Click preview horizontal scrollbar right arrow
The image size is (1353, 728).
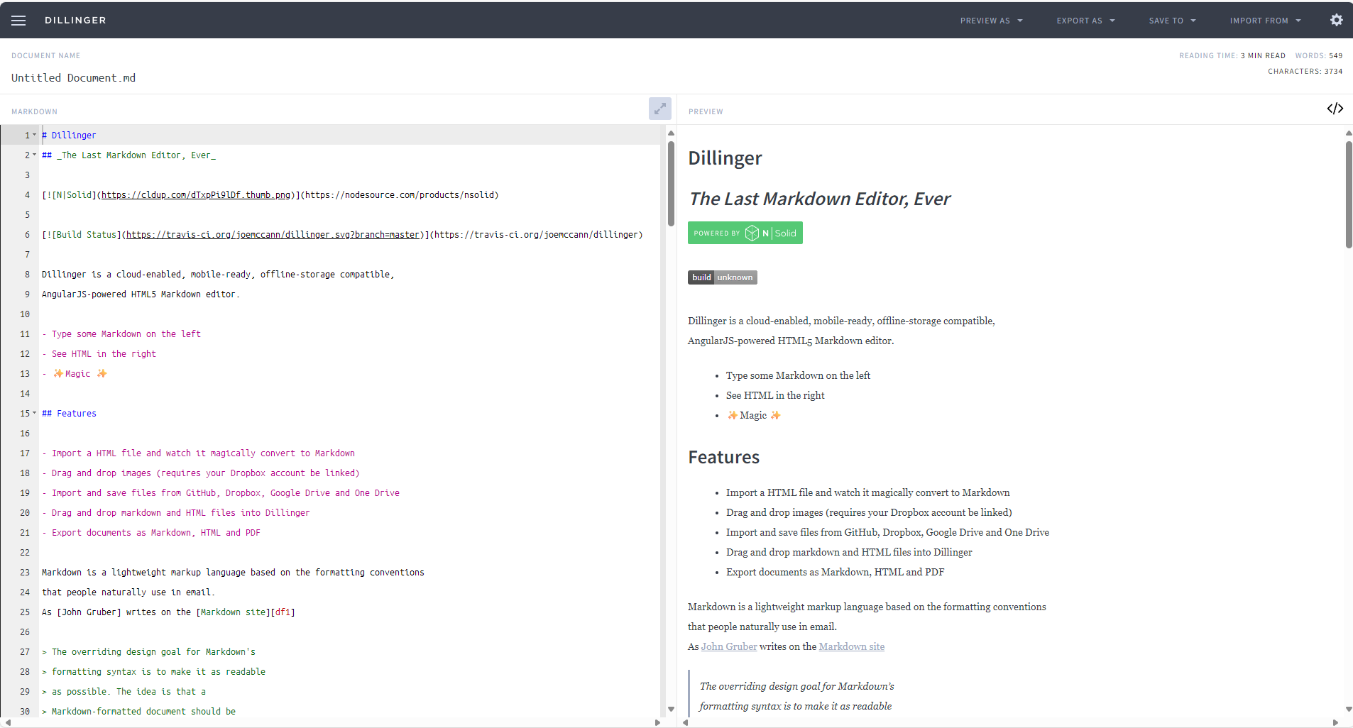click(x=1335, y=722)
